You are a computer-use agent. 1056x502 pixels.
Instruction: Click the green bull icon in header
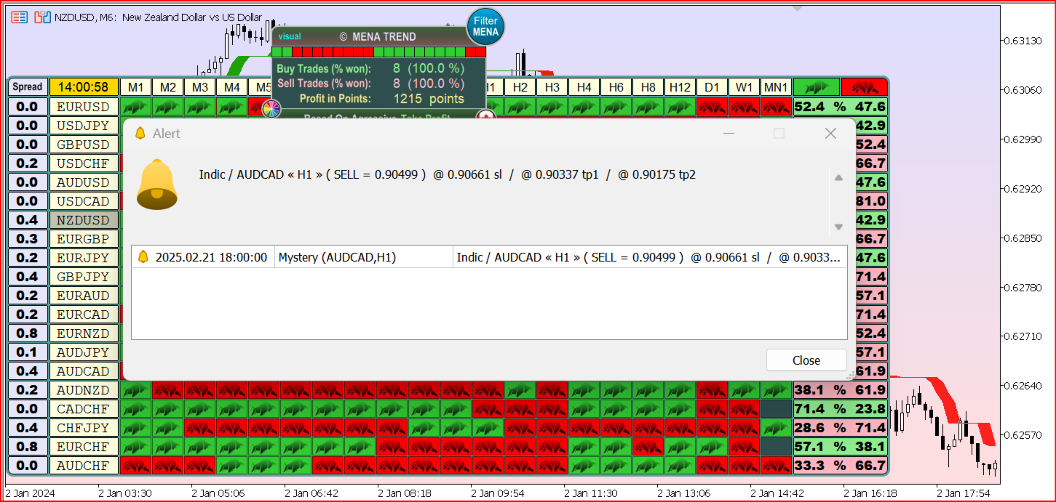pyautogui.click(x=816, y=87)
